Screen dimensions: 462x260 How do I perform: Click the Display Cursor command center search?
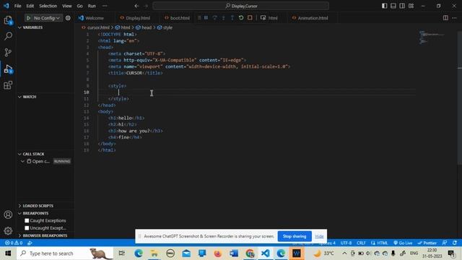pos(240,6)
